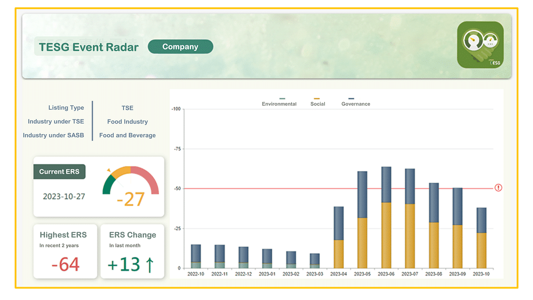Click the 2022-10 bar in the chart
This screenshot has width=533, height=300.
tap(196, 256)
